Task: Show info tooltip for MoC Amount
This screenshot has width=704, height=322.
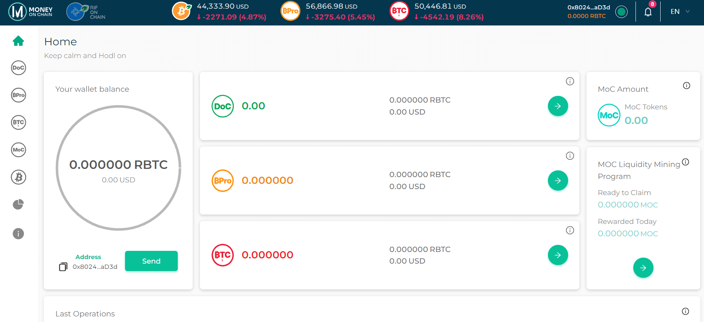Action: 686,86
